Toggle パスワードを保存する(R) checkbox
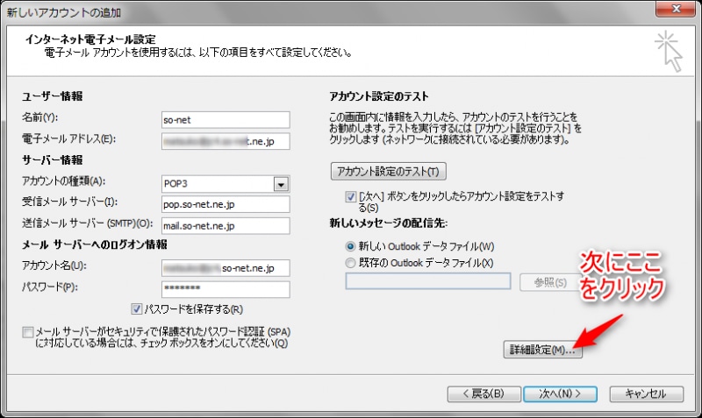The height and width of the screenshot is (418, 702). (137, 309)
